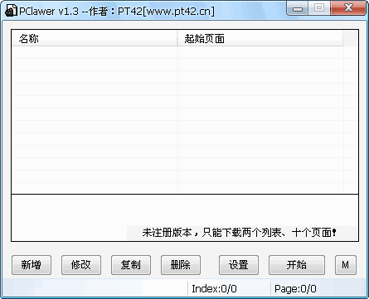Image resolution: width=369 pixels, height=299 pixels.
Task: Click the 删除 (Delete) button
Action: click(181, 265)
